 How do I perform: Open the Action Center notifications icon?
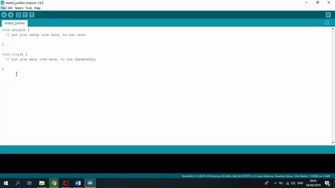(x=327, y=183)
